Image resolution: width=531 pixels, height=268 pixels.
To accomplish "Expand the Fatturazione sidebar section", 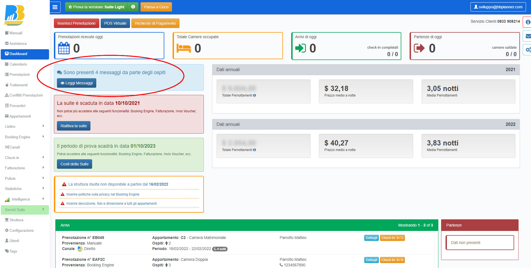I will (x=24, y=168).
